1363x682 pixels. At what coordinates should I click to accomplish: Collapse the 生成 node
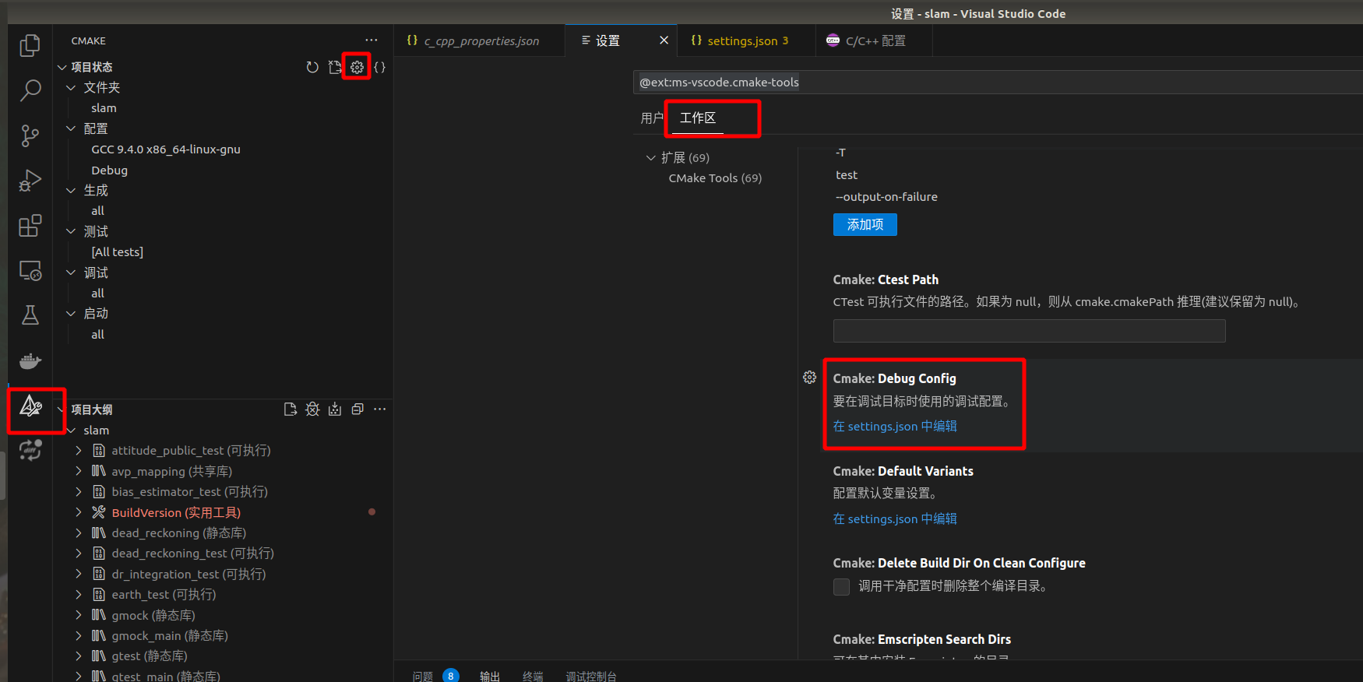pos(71,190)
